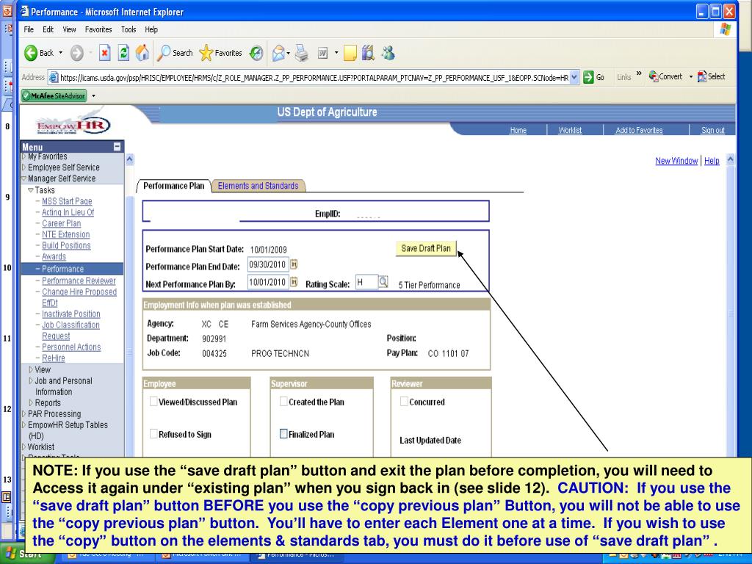
Task: Open the Tools menu
Action: click(129, 29)
